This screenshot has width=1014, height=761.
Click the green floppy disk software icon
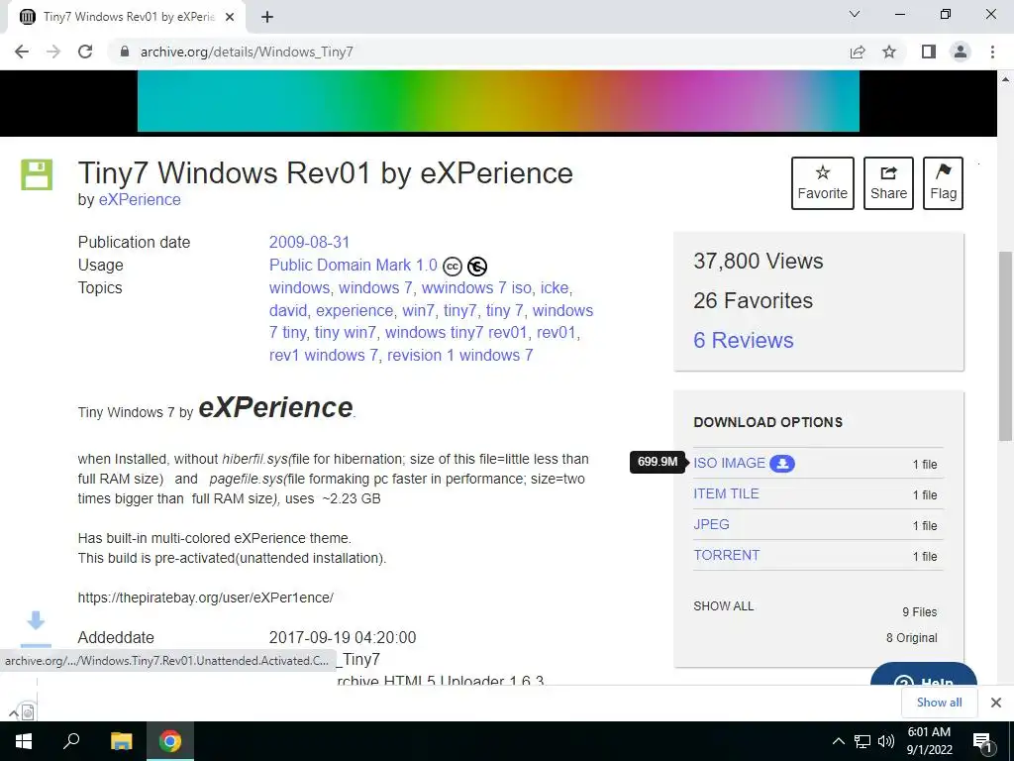37,174
